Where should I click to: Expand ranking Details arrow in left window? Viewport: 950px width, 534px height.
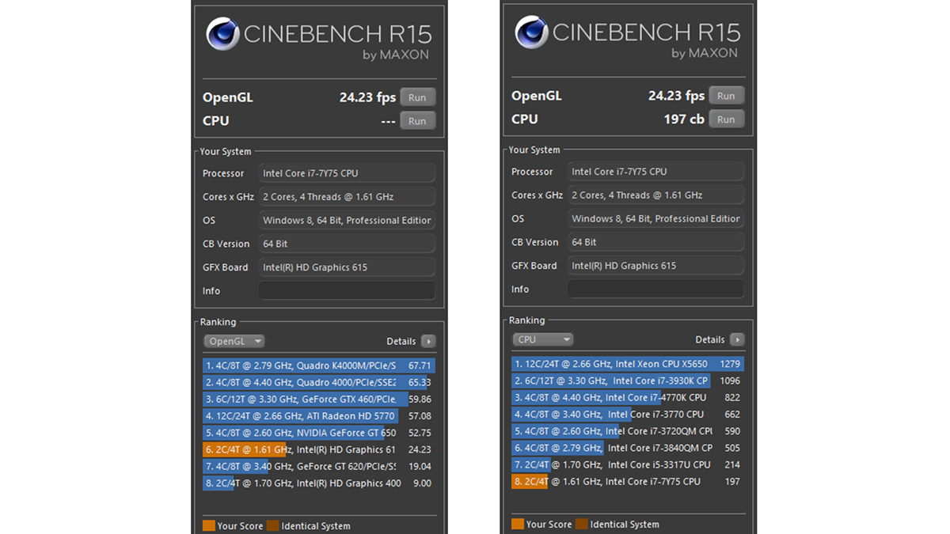point(428,341)
